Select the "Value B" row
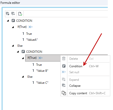The height and width of the screenshot is (110, 113). click(42, 71)
